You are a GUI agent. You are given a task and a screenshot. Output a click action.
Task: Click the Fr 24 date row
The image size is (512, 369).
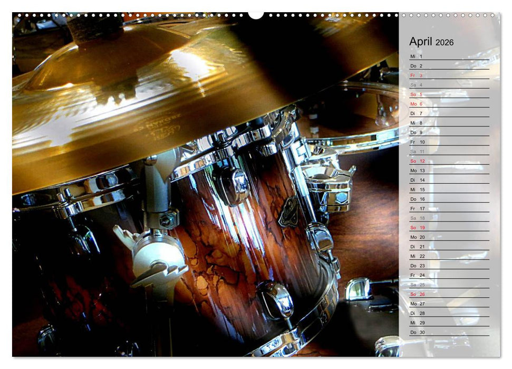coord(417,275)
